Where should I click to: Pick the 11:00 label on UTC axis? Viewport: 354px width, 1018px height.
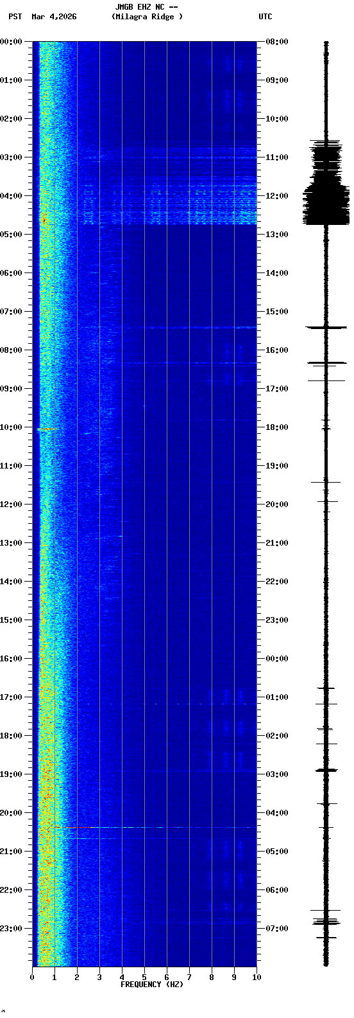coord(277,157)
